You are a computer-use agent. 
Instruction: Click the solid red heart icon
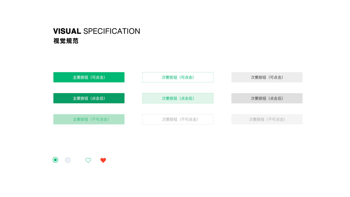pos(103,160)
